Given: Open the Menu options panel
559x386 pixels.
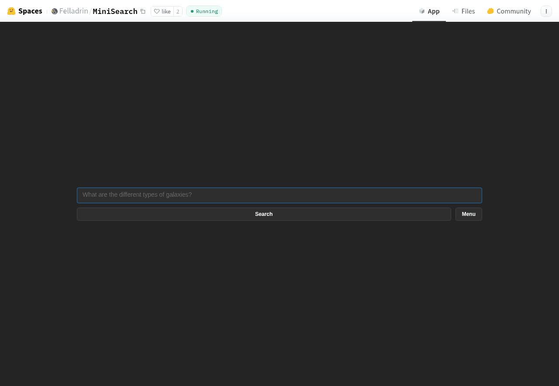Looking at the screenshot, I should [x=468, y=214].
